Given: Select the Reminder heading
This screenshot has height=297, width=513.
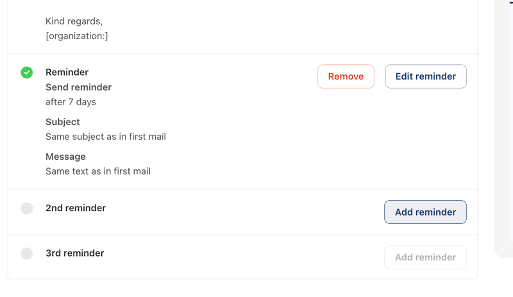Looking at the screenshot, I should tap(67, 72).
